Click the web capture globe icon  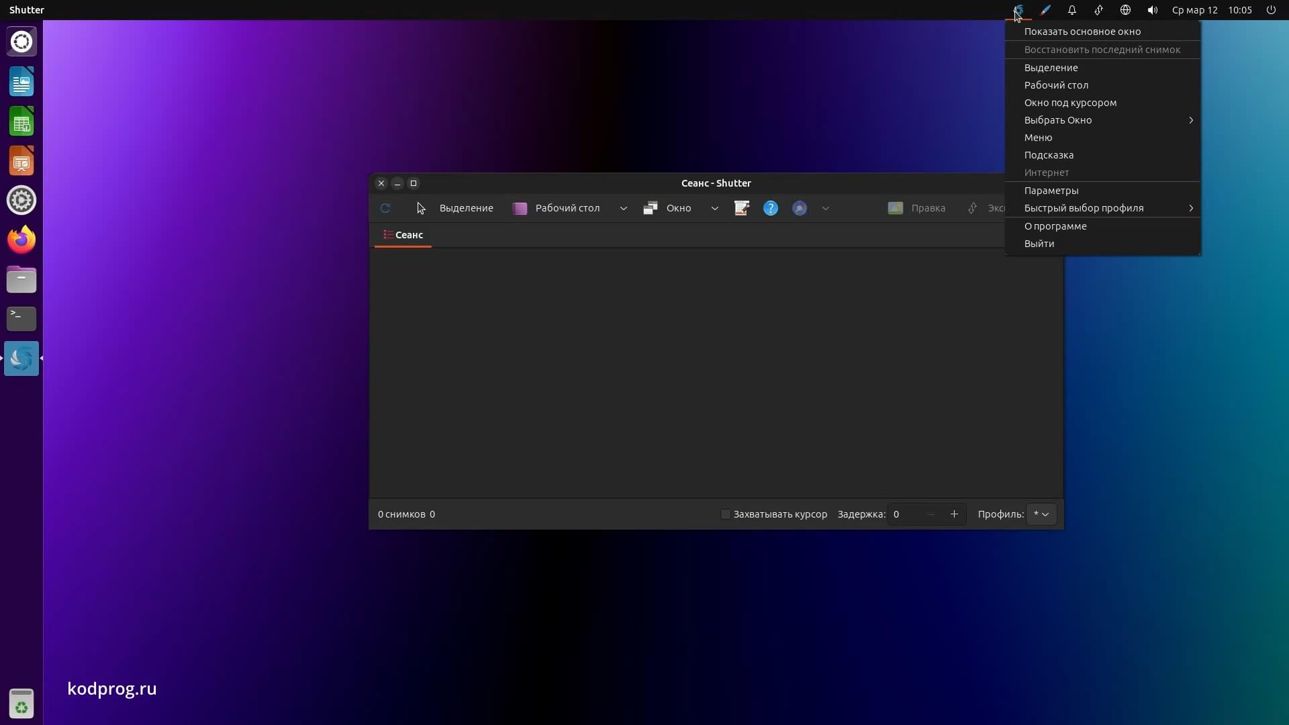(x=800, y=208)
